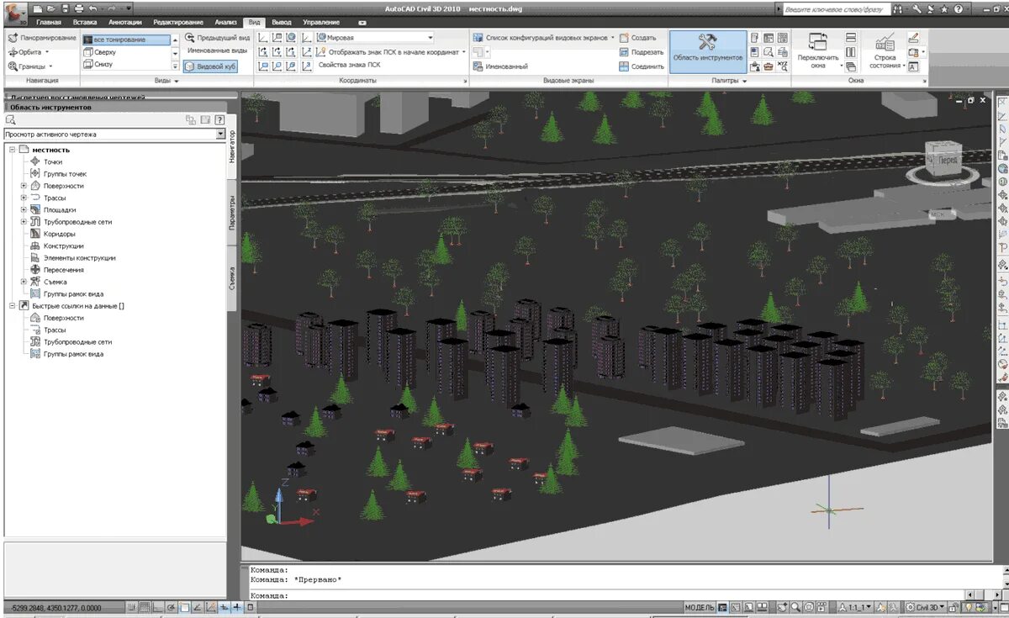Click the star Favorites icon in title bar

(944, 8)
